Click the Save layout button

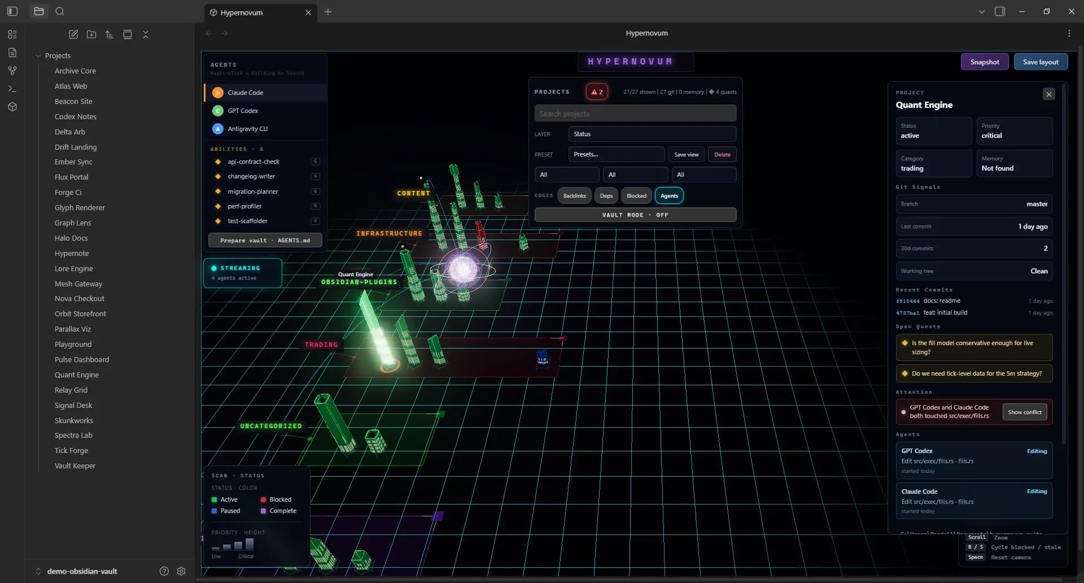click(1041, 62)
